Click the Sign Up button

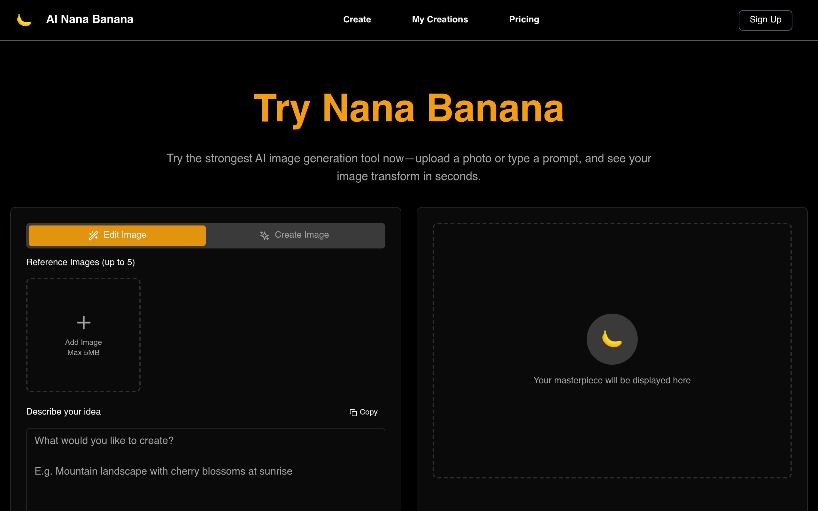tap(765, 20)
